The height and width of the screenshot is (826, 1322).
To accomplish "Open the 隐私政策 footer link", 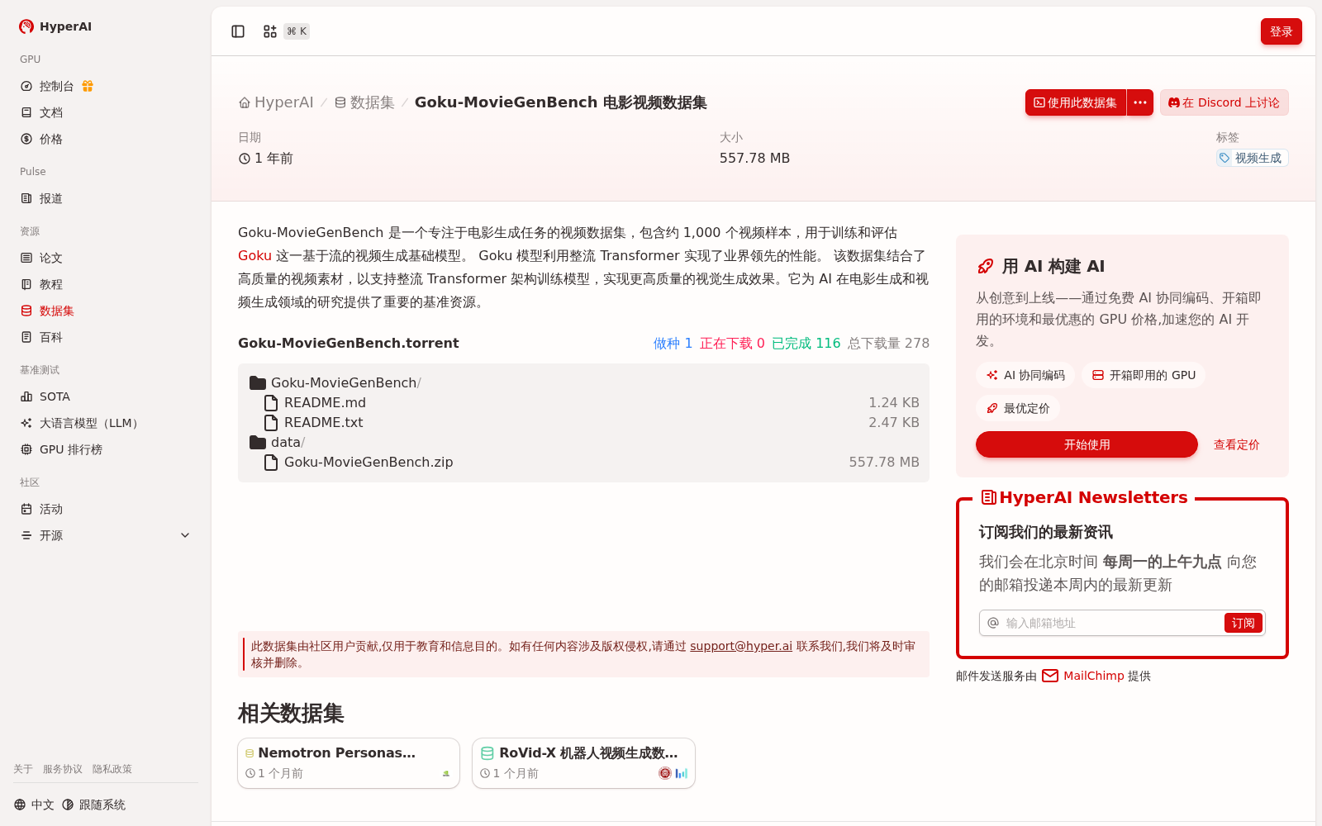I will [112, 769].
